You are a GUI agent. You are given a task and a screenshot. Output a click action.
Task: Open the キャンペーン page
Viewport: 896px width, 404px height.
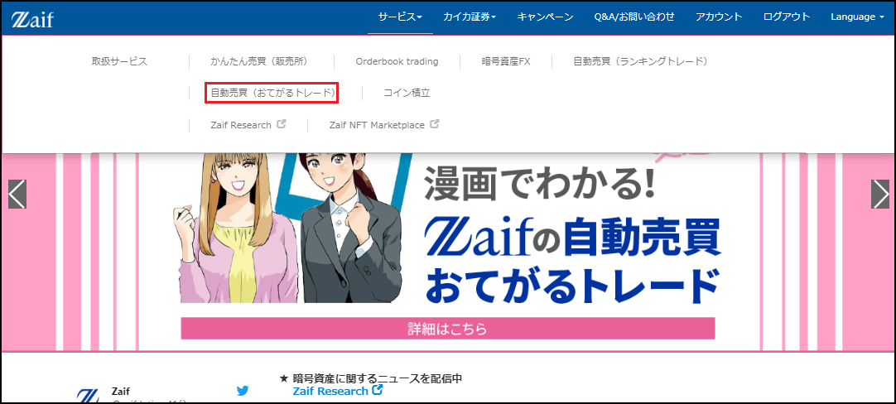(545, 17)
